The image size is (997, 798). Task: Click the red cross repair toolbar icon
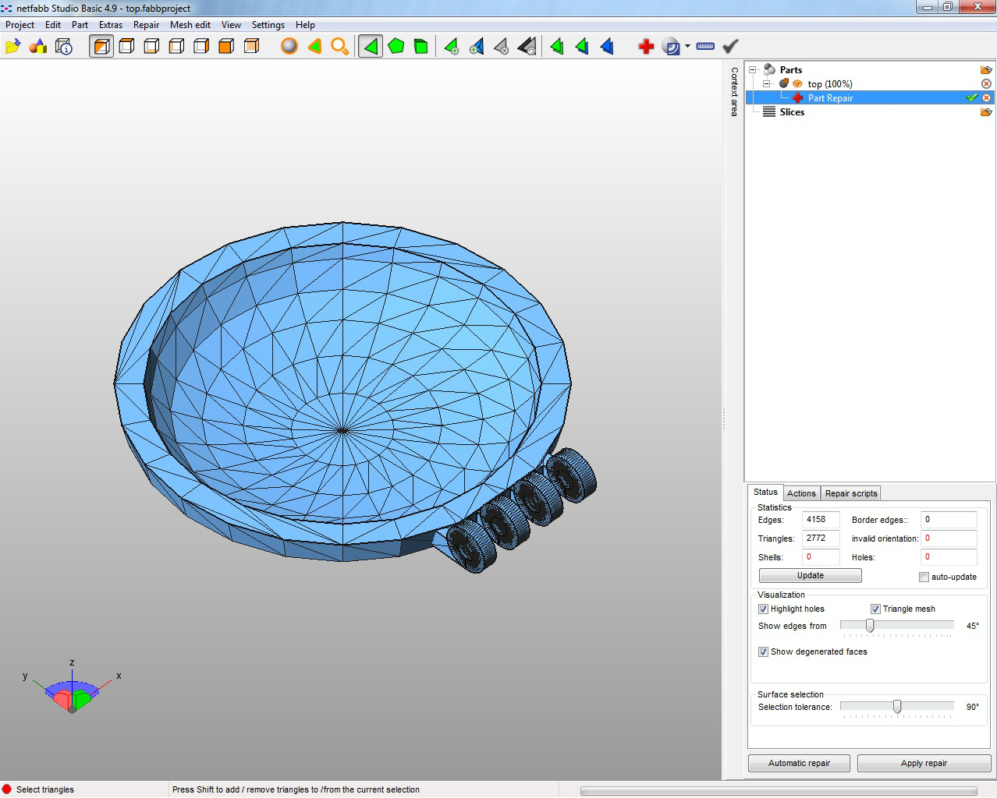[646, 47]
